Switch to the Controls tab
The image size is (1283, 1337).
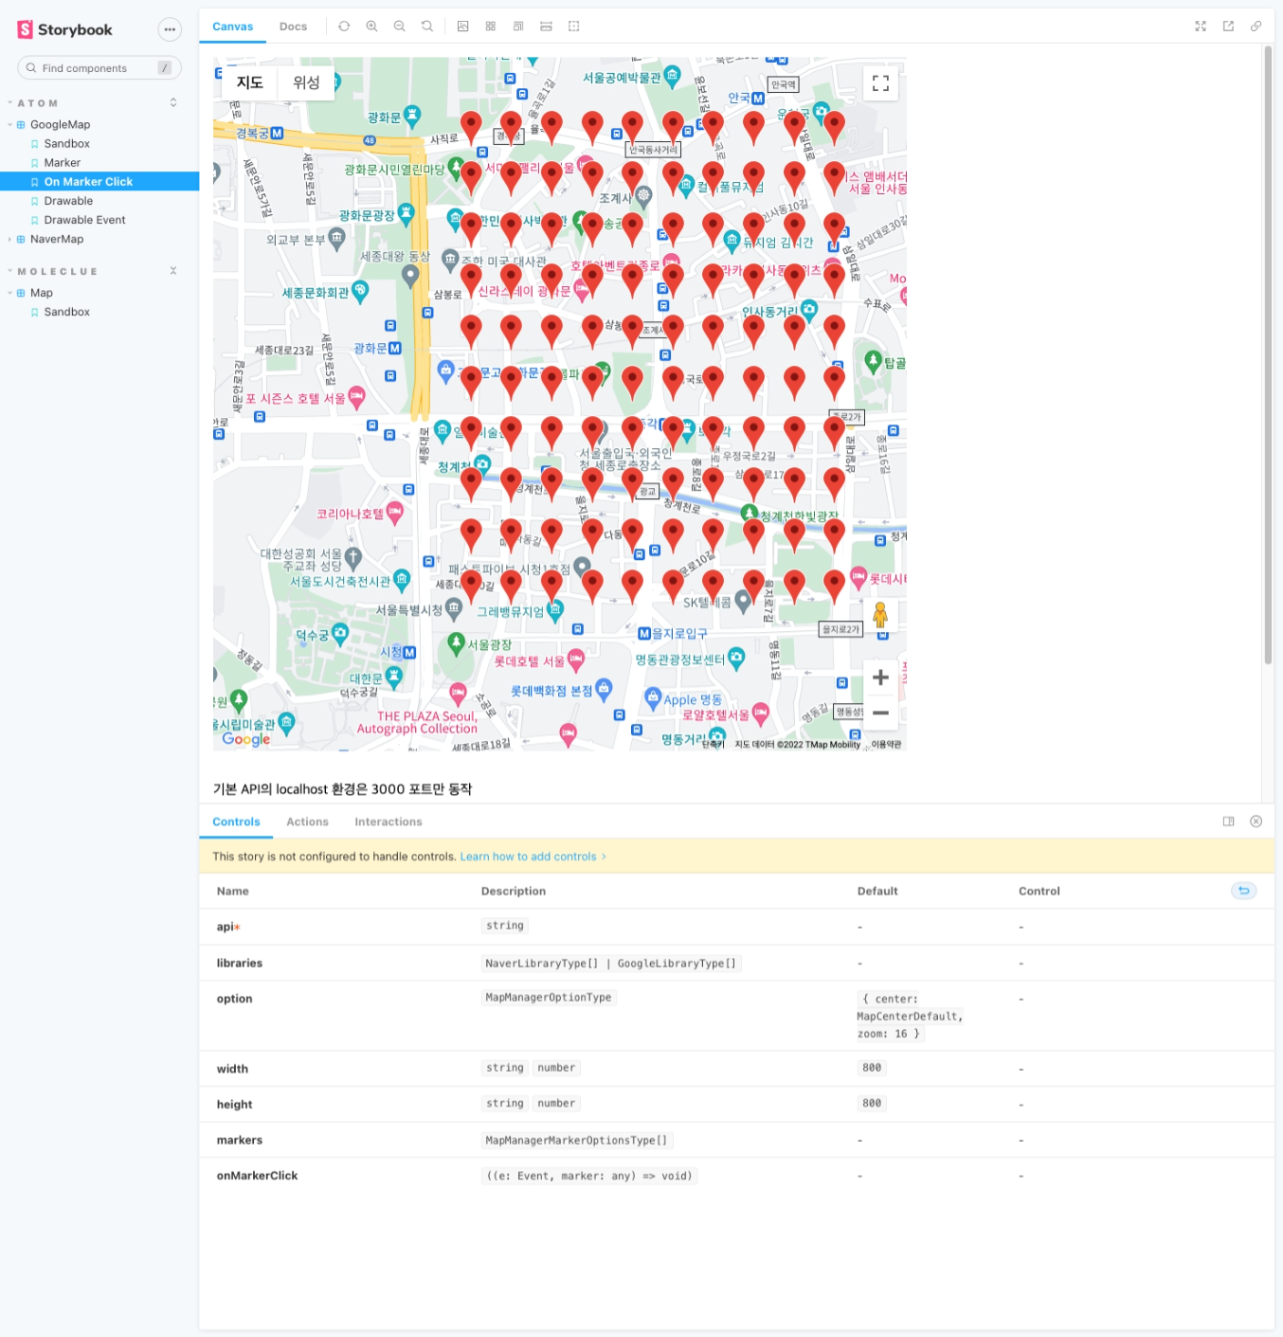pyautogui.click(x=236, y=822)
